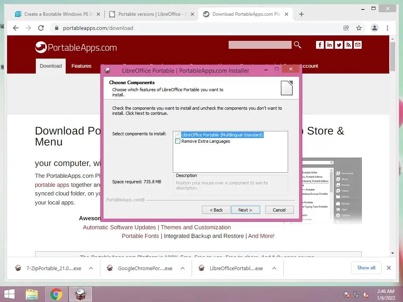Click LibreOffice Portable Multilingual-Standard checkbox
403x302 pixels.
[177, 134]
